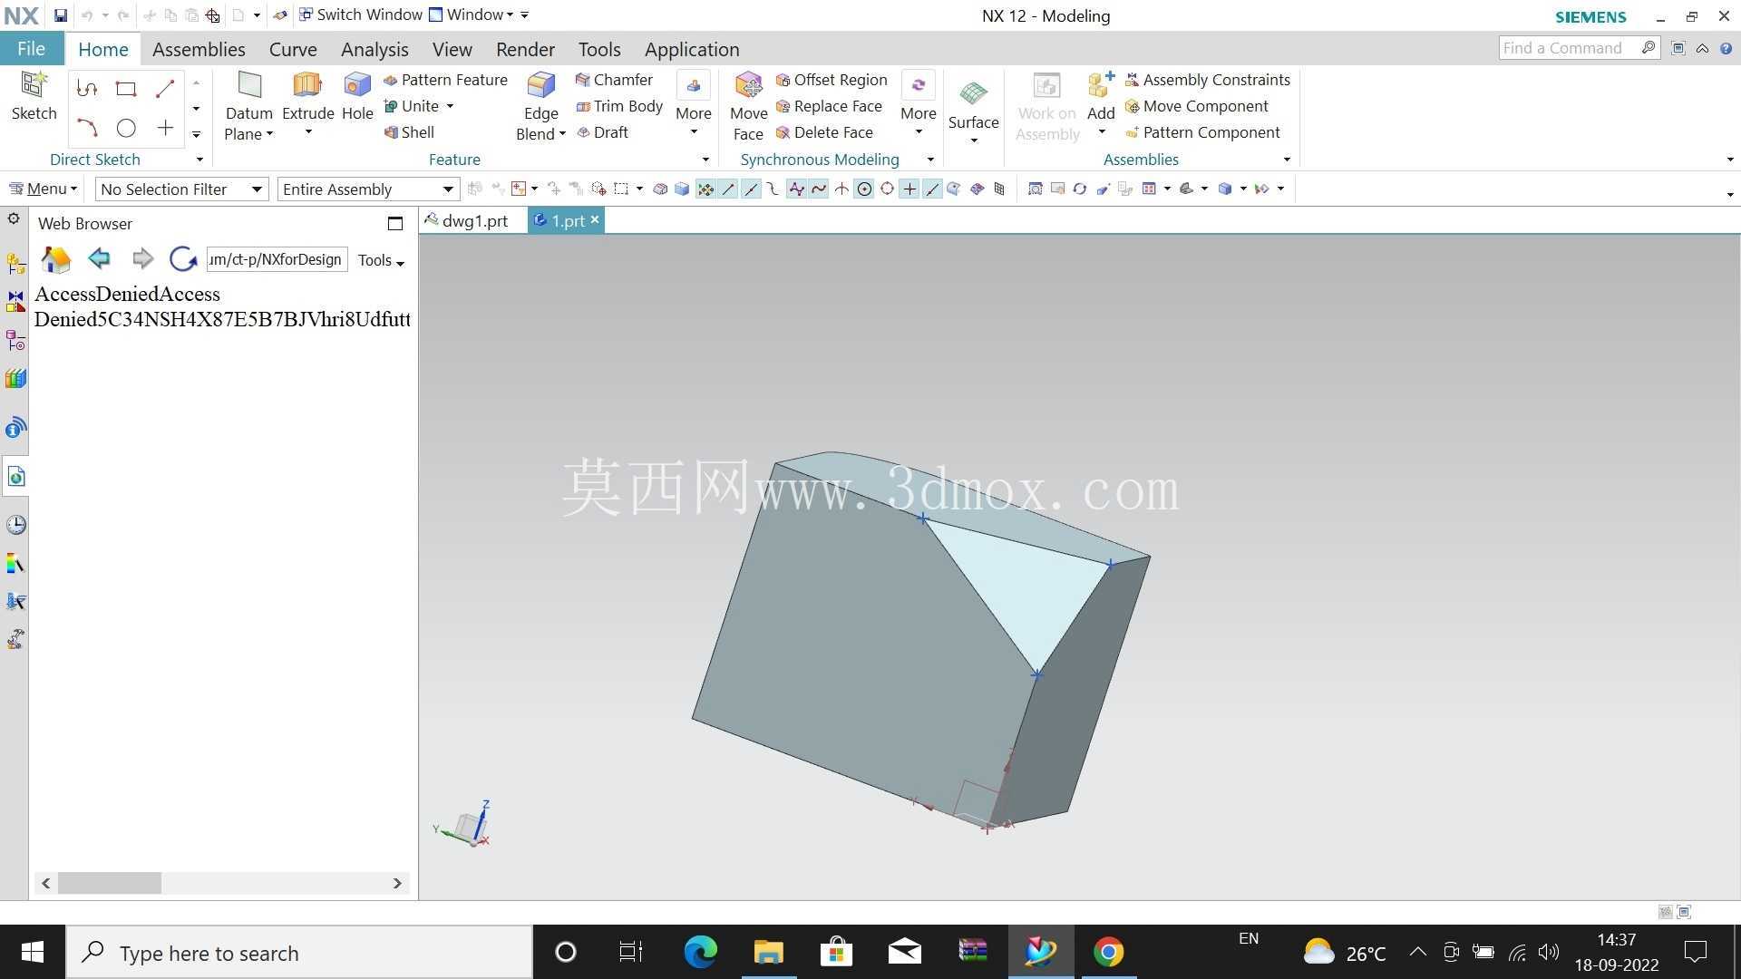Viewport: 1741px width, 979px height.
Task: Navigate back in Web Browser
Action: (x=99, y=259)
